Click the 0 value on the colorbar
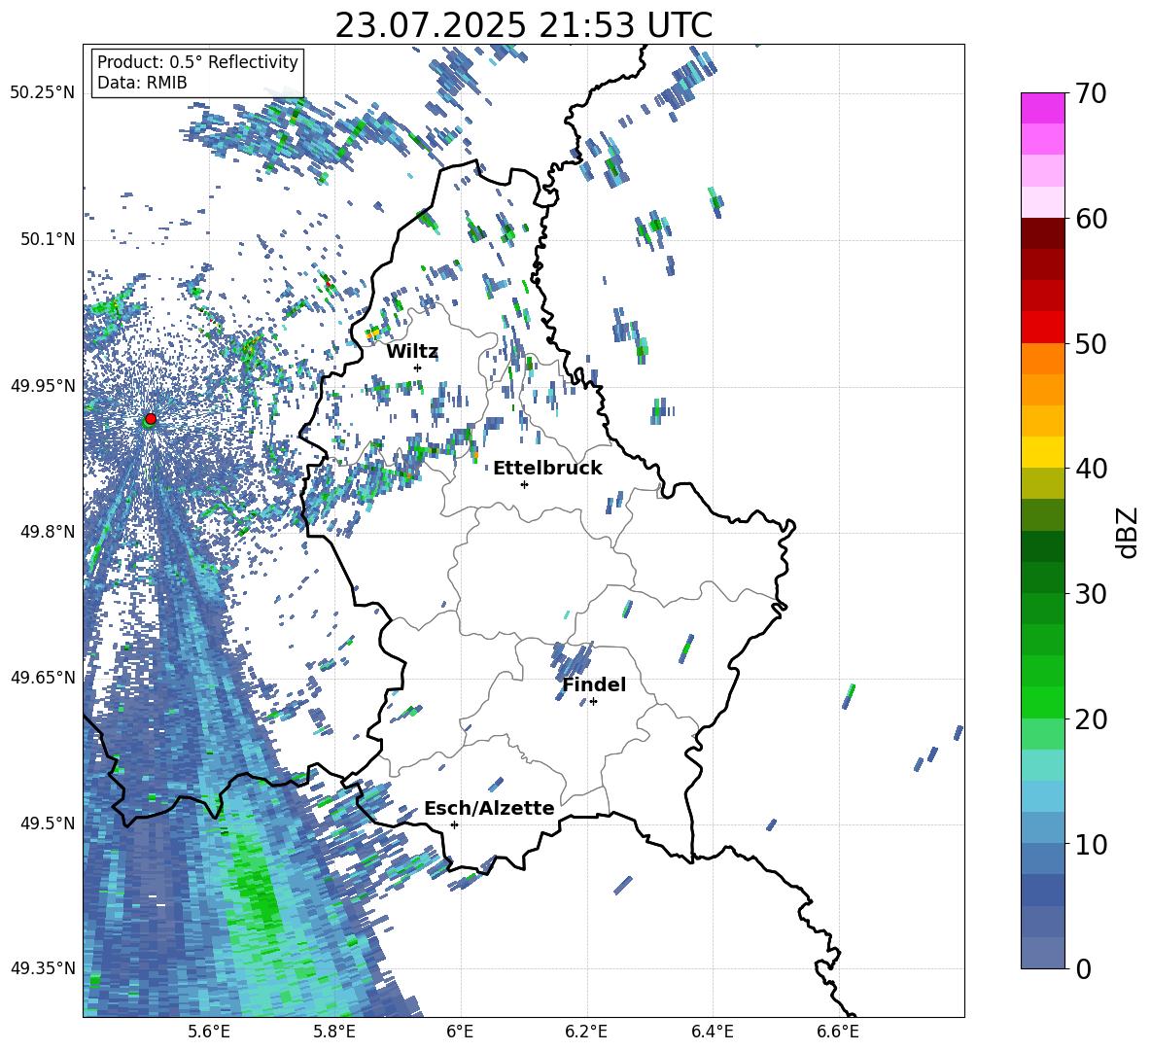This screenshot has height=1051, width=1151. [1083, 968]
